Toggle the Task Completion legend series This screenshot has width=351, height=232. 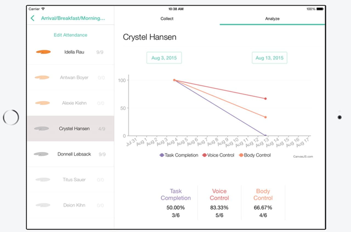pos(179,155)
